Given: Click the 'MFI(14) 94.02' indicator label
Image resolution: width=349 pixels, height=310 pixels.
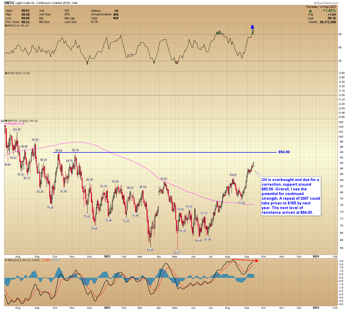Looking at the screenshot, I should point(18,26).
